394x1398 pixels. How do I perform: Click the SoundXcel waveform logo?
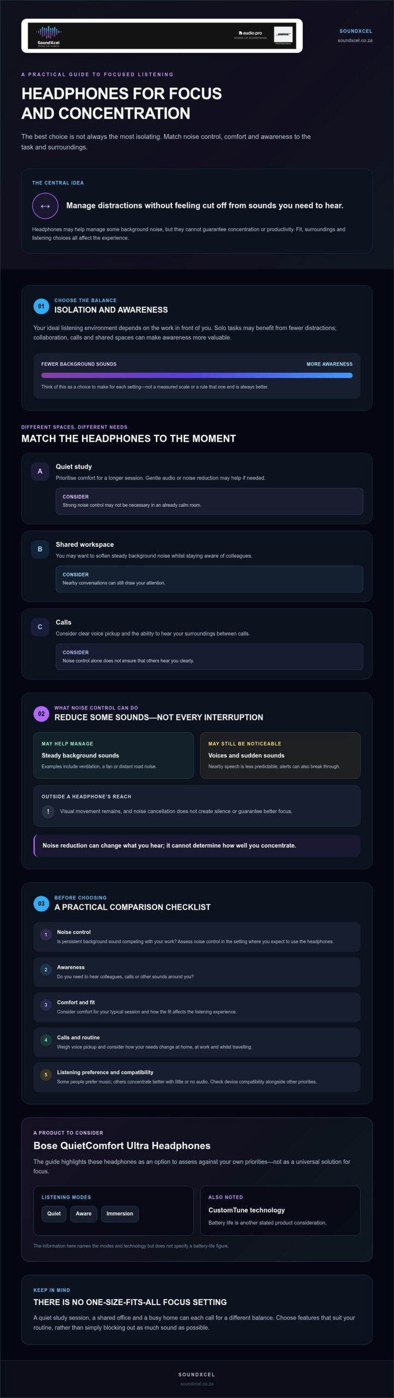(x=49, y=36)
